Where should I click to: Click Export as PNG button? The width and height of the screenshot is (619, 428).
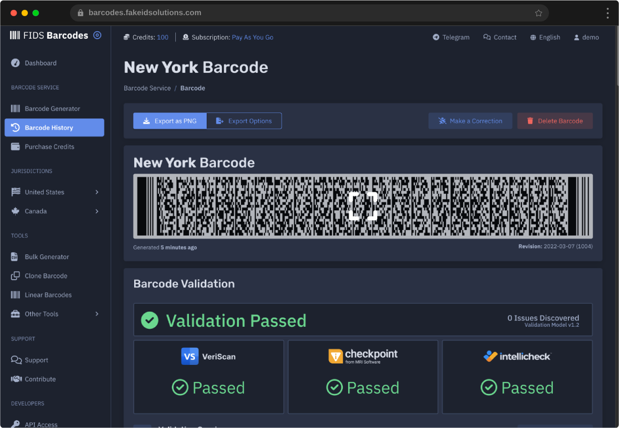point(170,121)
